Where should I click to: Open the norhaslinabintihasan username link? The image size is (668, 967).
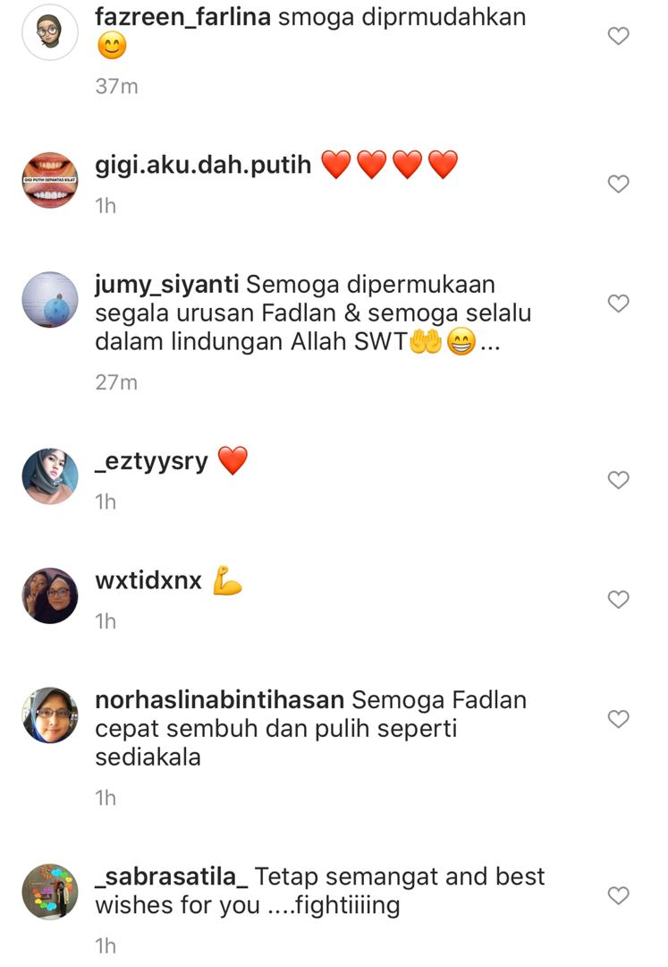[x=220, y=700]
